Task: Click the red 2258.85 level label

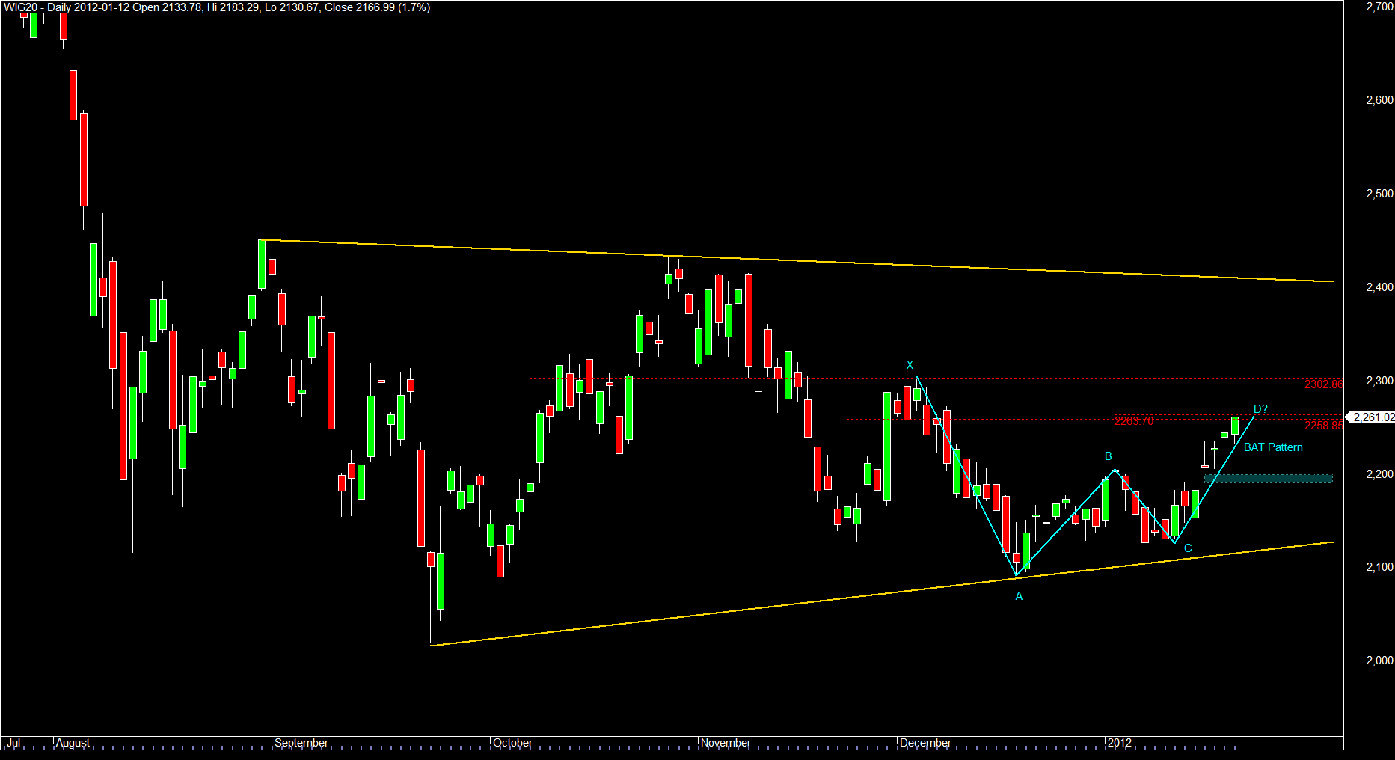Action: coord(1323,426)
